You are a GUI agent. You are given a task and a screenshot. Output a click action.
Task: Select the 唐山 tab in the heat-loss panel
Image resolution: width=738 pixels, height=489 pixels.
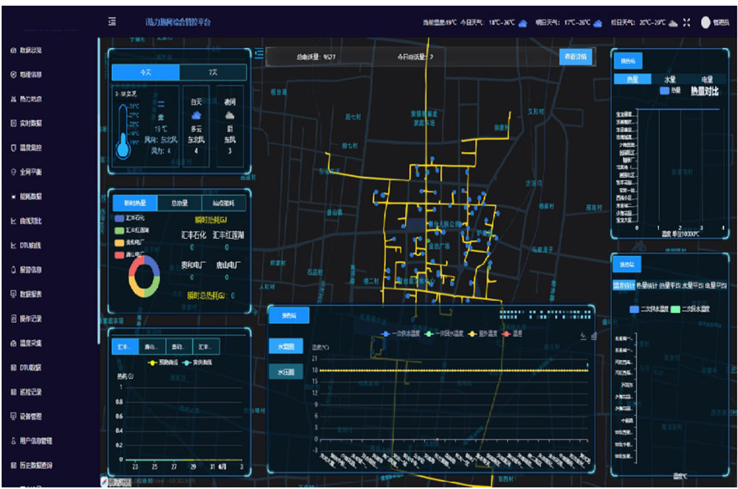click(x=152, y=347)
